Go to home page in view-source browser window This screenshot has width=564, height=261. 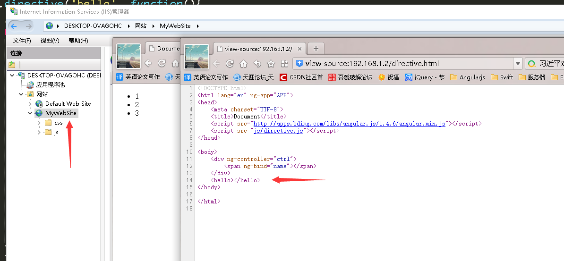[244, 64]
